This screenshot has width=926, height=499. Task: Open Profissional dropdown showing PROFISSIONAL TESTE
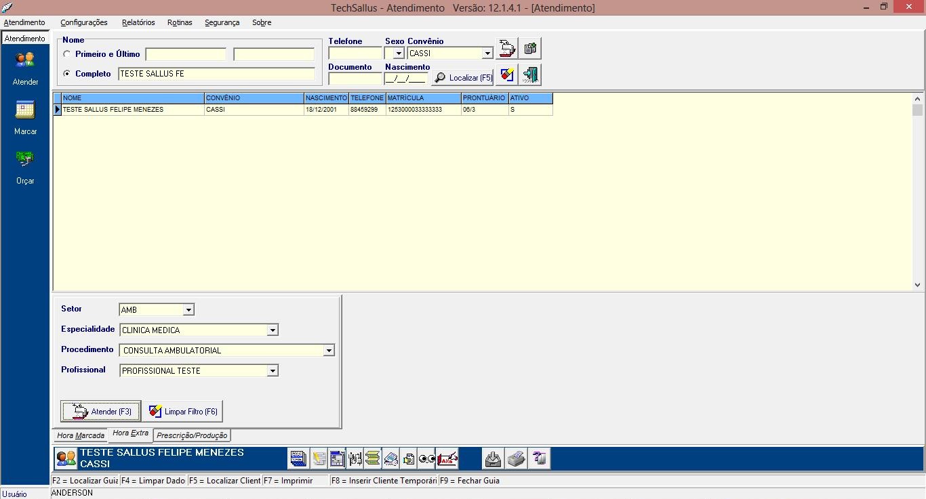273,371
